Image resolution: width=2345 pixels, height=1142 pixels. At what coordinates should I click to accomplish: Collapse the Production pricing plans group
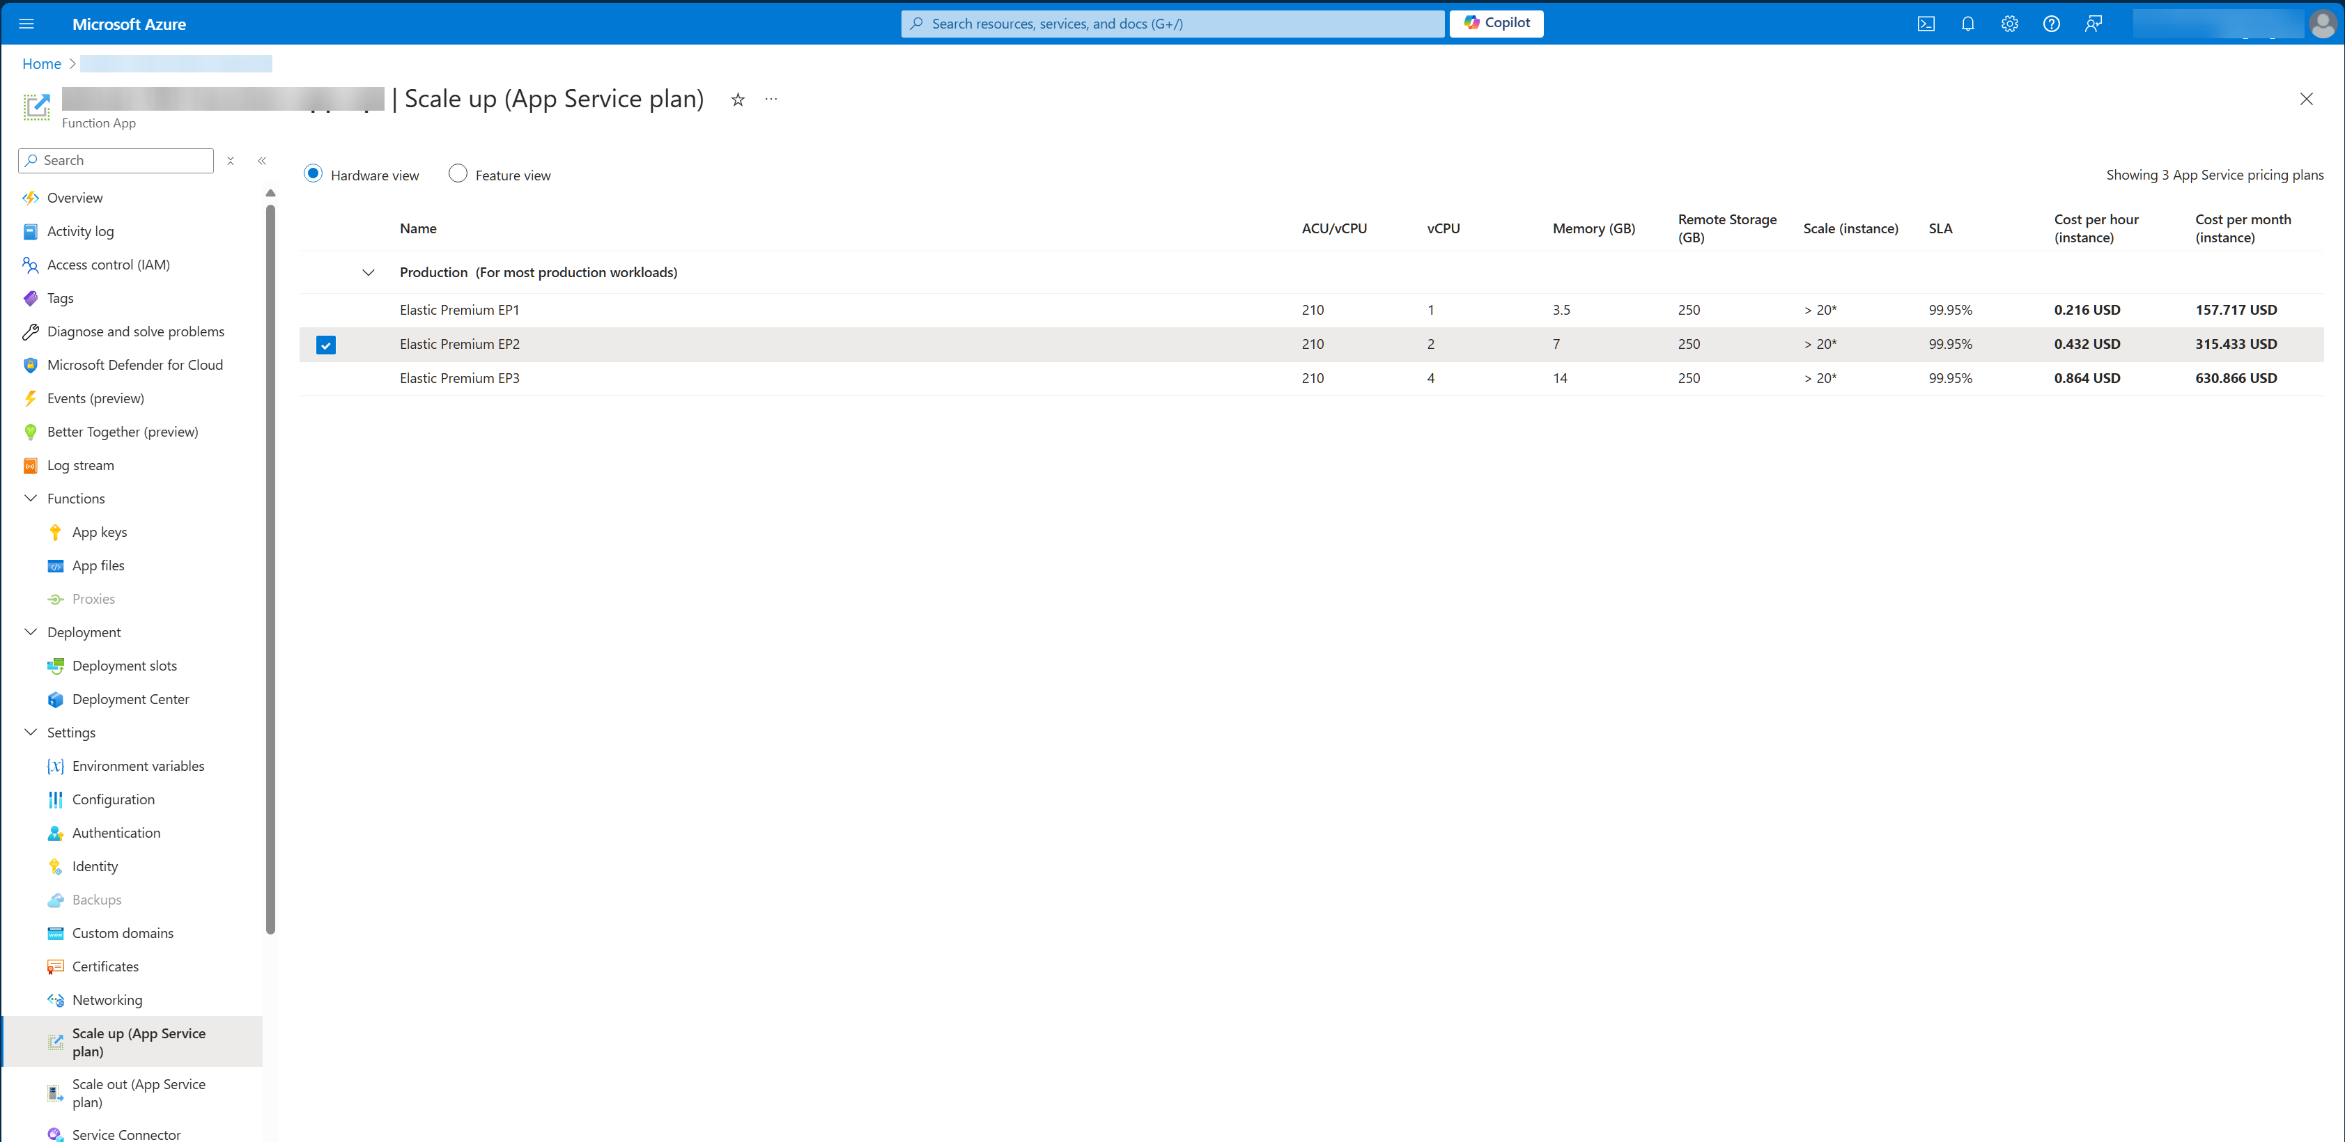click(x=369, y=272)
